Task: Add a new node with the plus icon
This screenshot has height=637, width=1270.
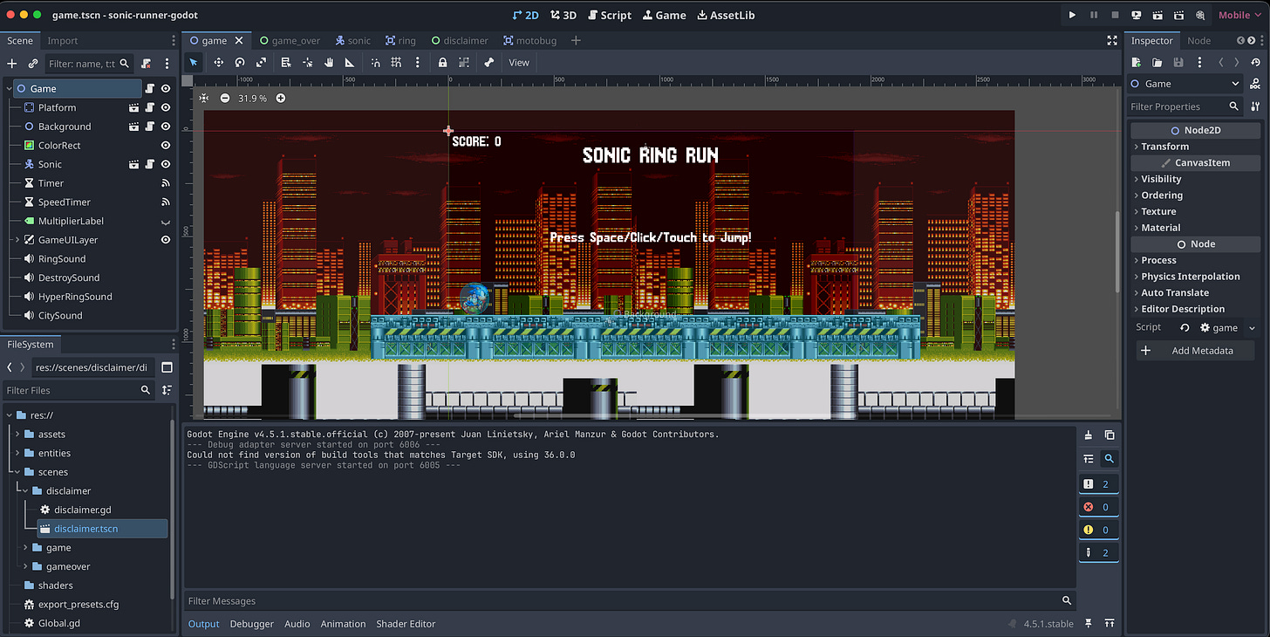Action: tap(12, 64)
